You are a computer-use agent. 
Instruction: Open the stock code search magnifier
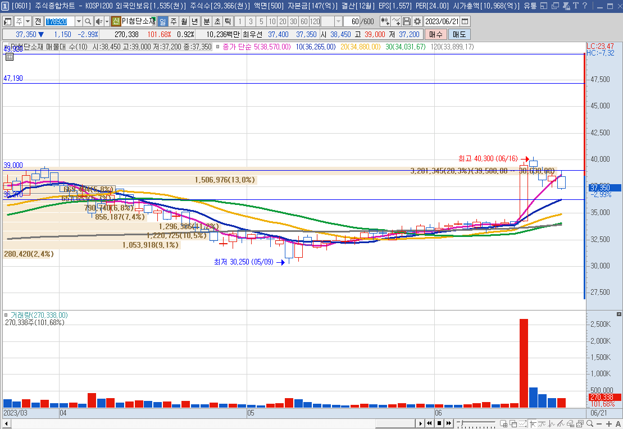(x=88, y=21)
